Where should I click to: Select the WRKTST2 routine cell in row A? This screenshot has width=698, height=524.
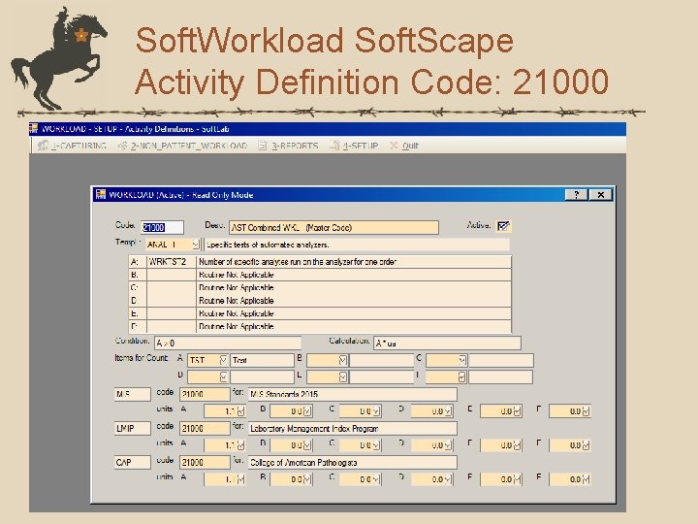pyautogui.click(x=172, y=262)
